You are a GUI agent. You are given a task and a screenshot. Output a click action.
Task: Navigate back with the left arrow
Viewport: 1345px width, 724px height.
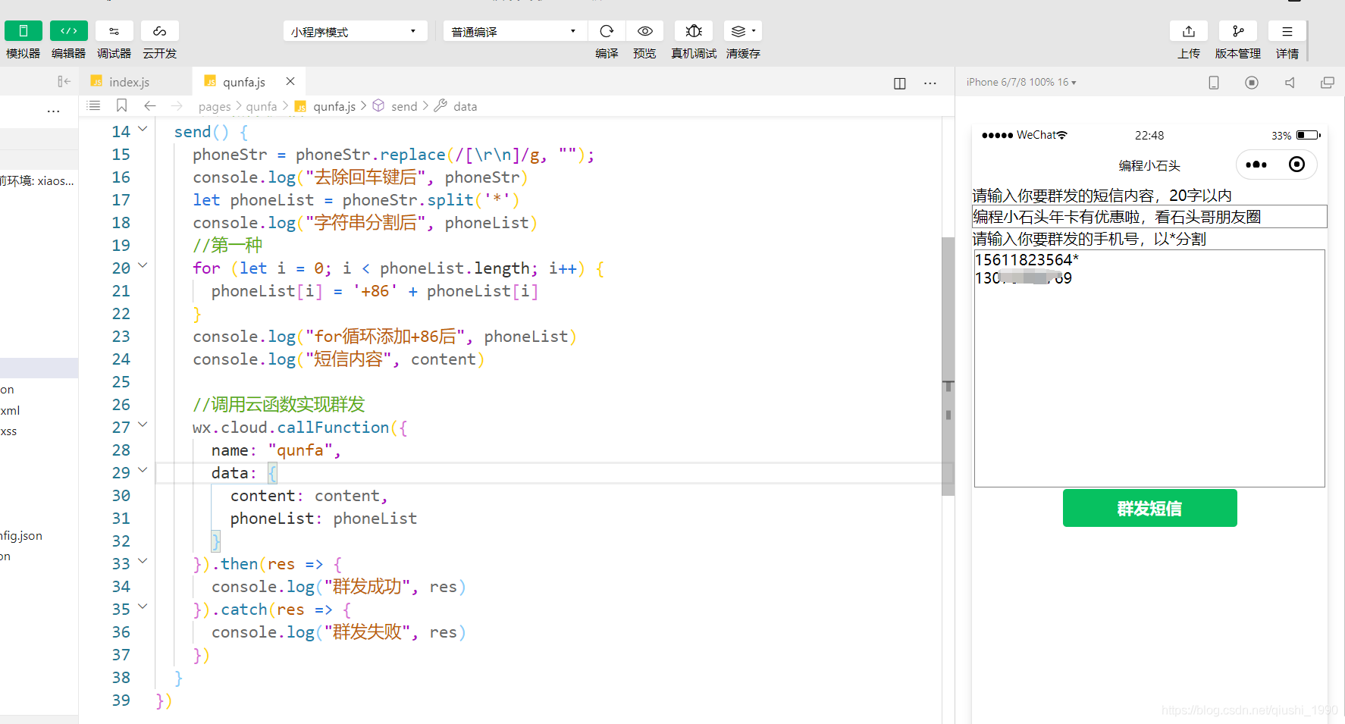[150, 106]
